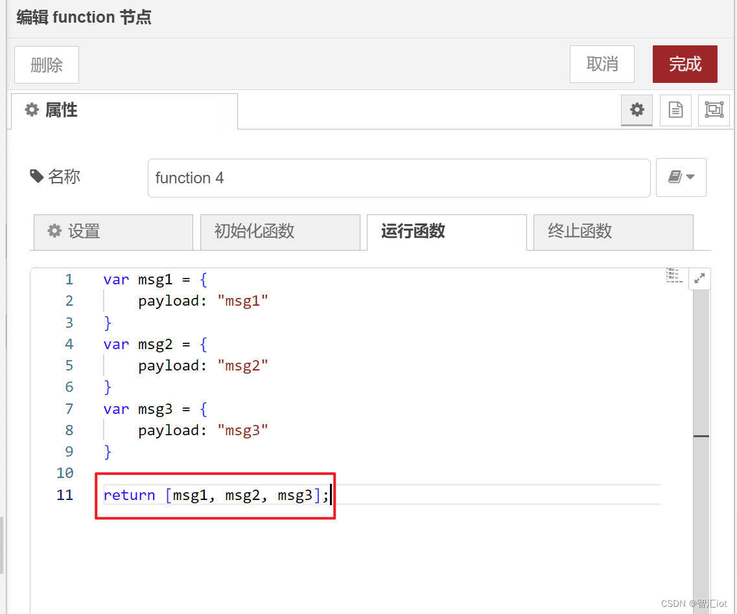The height and width of the screenshot is (614, 737).
Task: Click the 名称 tag icon
Action: click(37, 177)
